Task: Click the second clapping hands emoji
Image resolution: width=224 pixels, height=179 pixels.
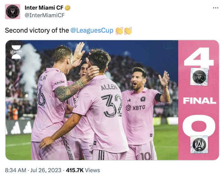Action: pyautogui.click(x=128, y=31)
